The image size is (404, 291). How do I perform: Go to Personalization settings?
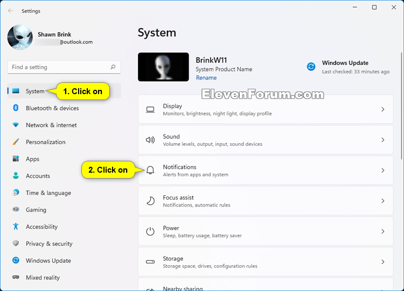64,142
